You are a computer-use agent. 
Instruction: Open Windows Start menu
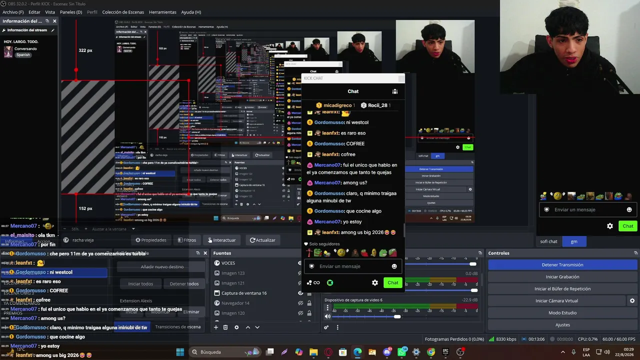click(x=180, y=352)
